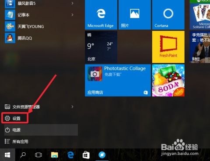Open Task View on the taskbar
This screenshot has height=161, width=210.
[x=38, y=155]
